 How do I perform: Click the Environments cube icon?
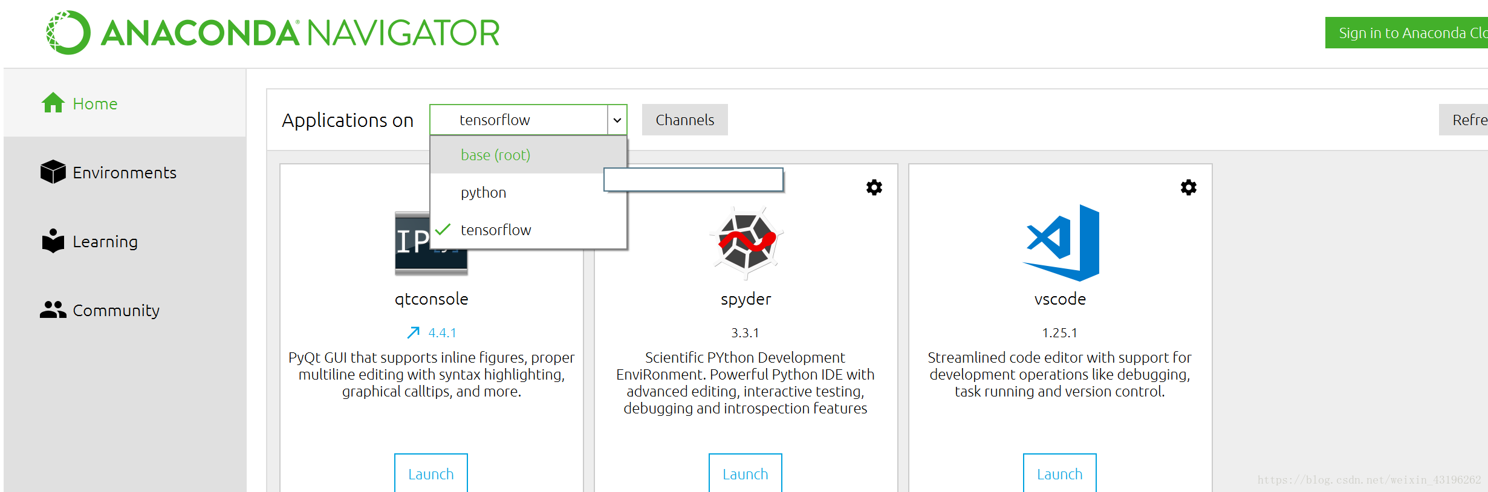pos(53,172)
